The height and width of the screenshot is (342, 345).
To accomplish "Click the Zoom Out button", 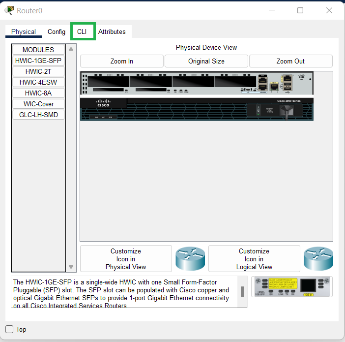I will click(290, 61).
